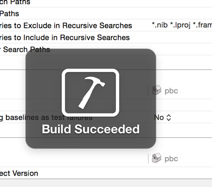The height and width of the screenshot is (187, 212).
Task: Click the gray bar at the bottom
Action: 106,183
